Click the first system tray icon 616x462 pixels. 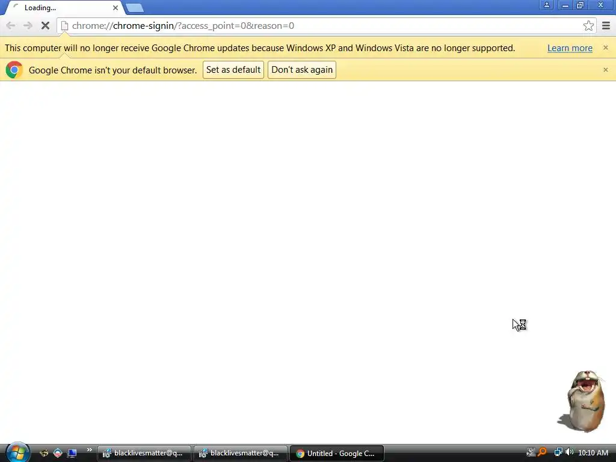pyautogui.click(x=531, y=452)
